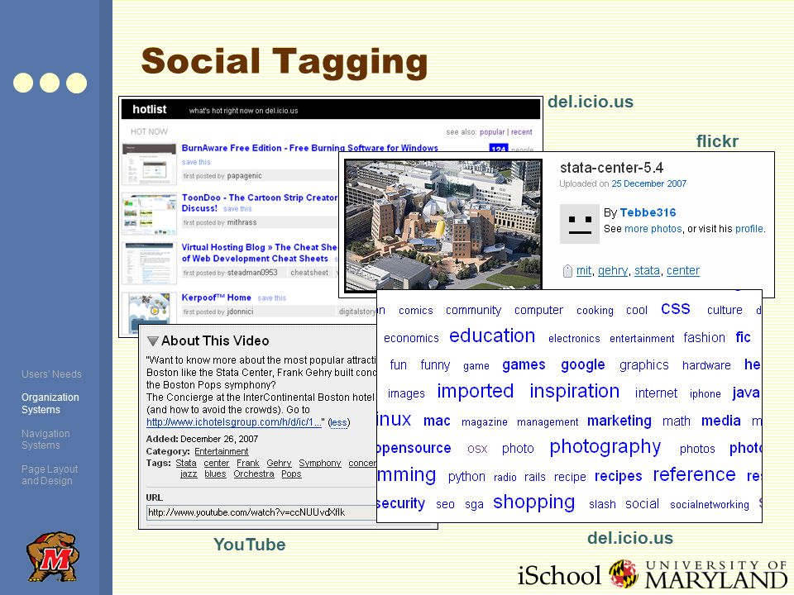Click poster name 'jdonnici'
Image resolution: width=794 pixels, height=595 pixels.
(240, 312)
